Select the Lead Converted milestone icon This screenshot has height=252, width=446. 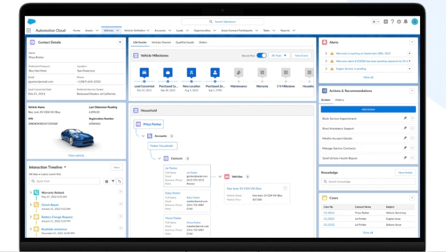(144, 72)
